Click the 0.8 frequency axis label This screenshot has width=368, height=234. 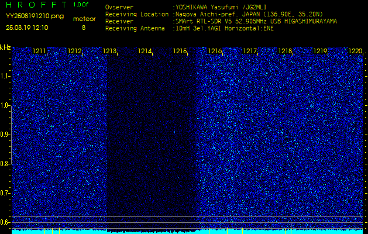5,164
